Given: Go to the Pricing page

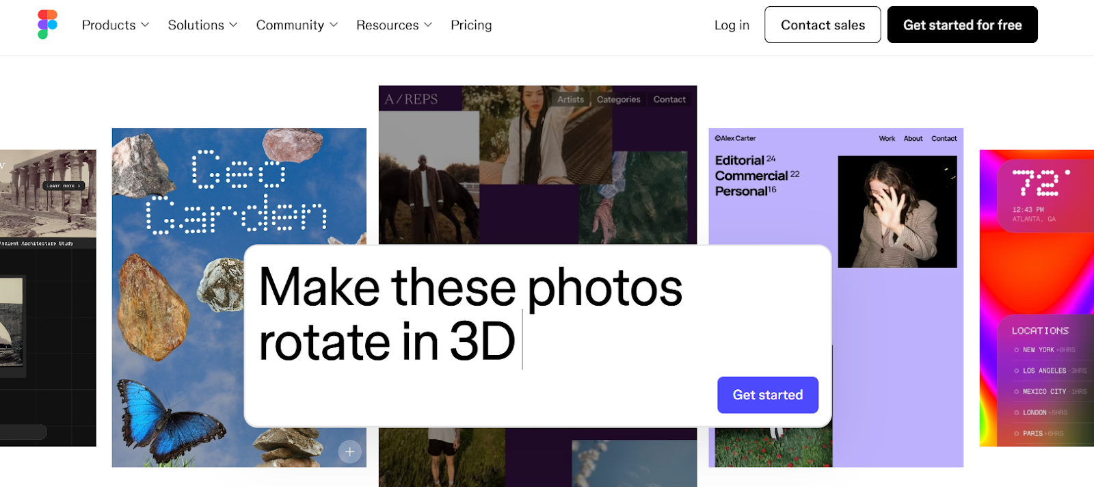Looking at the screenshot, I should tap(471, 25).
